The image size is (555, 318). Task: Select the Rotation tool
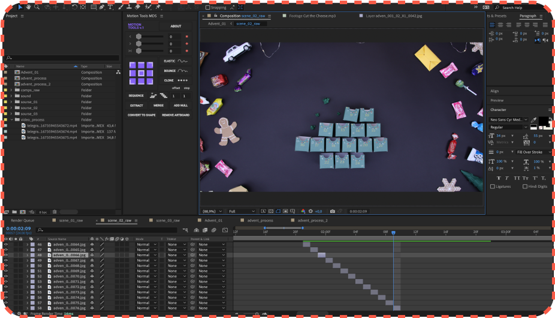coord(74,7)
